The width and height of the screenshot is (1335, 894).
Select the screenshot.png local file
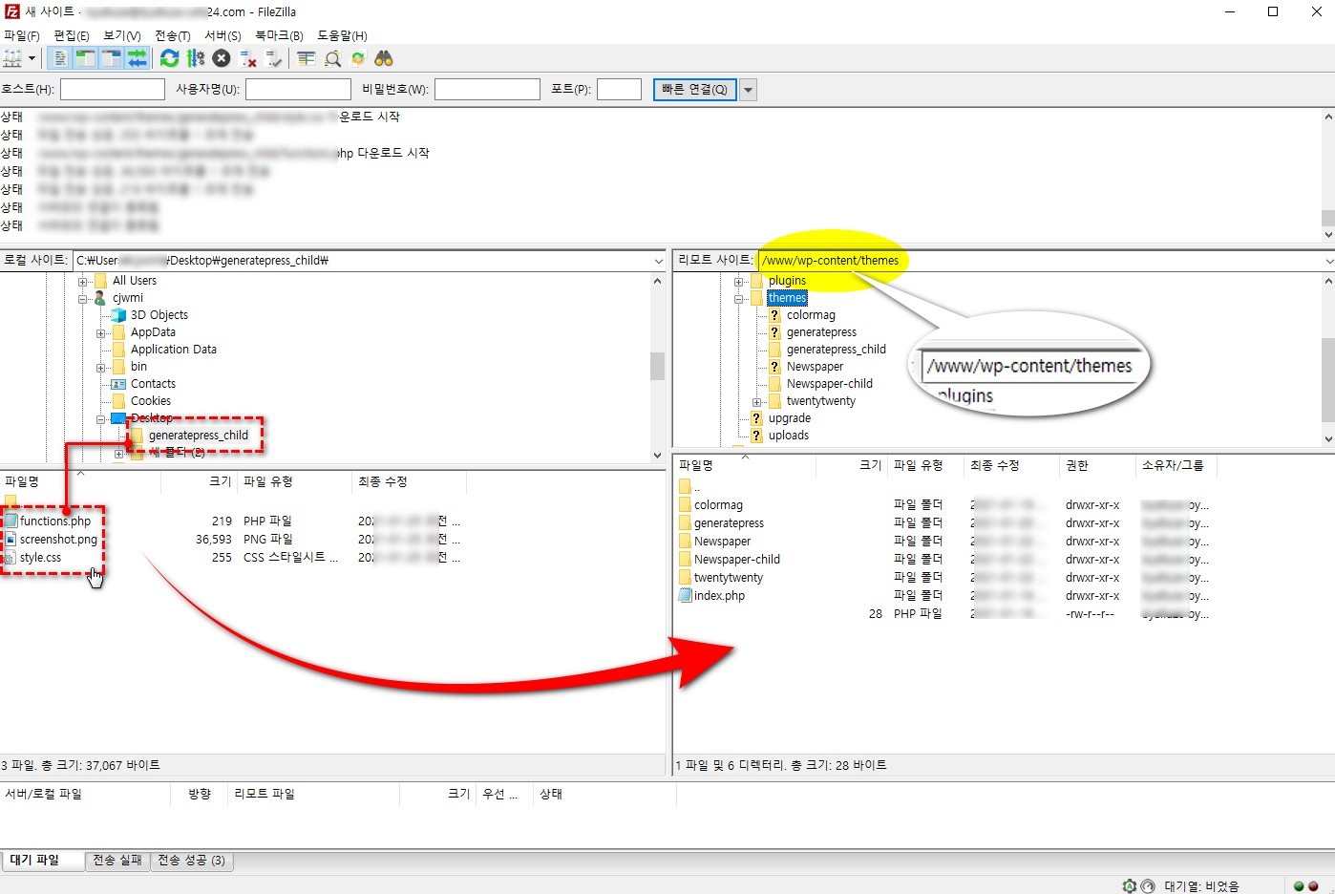[x=58, y=540]
